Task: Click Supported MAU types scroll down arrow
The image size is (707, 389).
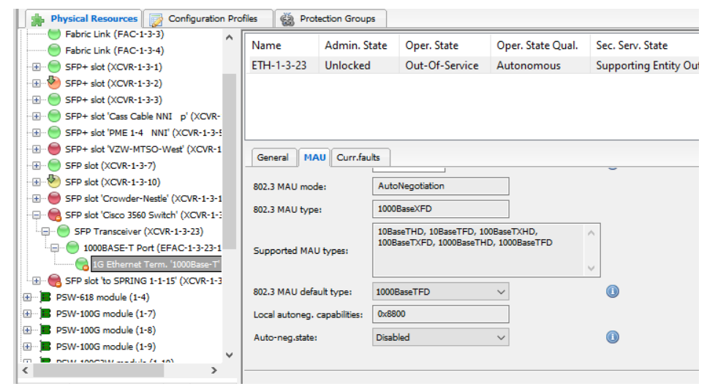Action: click(591, 268)
